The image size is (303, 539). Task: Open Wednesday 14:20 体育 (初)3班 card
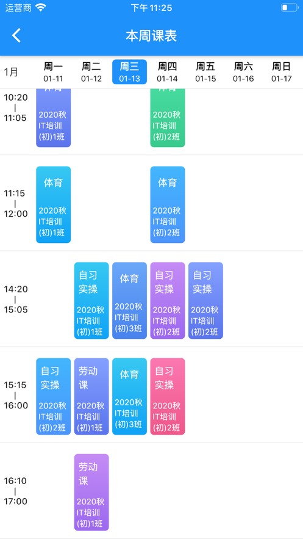[x=129, y=301]
